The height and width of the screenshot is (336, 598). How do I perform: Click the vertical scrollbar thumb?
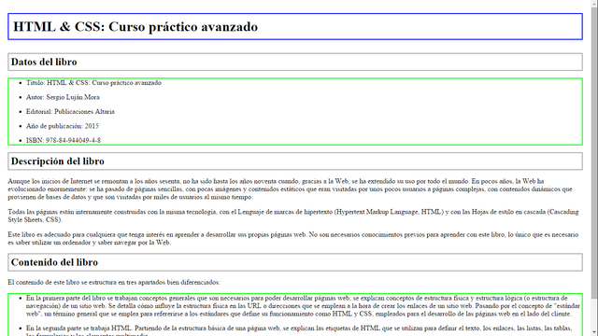click(594, 152)
